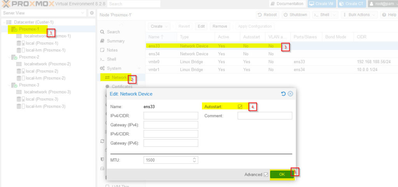
Task: Click the Remove button
Action: 220,26
